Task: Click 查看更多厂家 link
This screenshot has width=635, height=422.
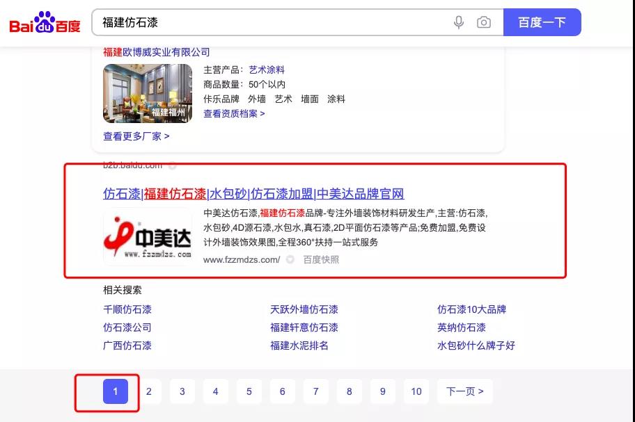Action: click(136, 136)
